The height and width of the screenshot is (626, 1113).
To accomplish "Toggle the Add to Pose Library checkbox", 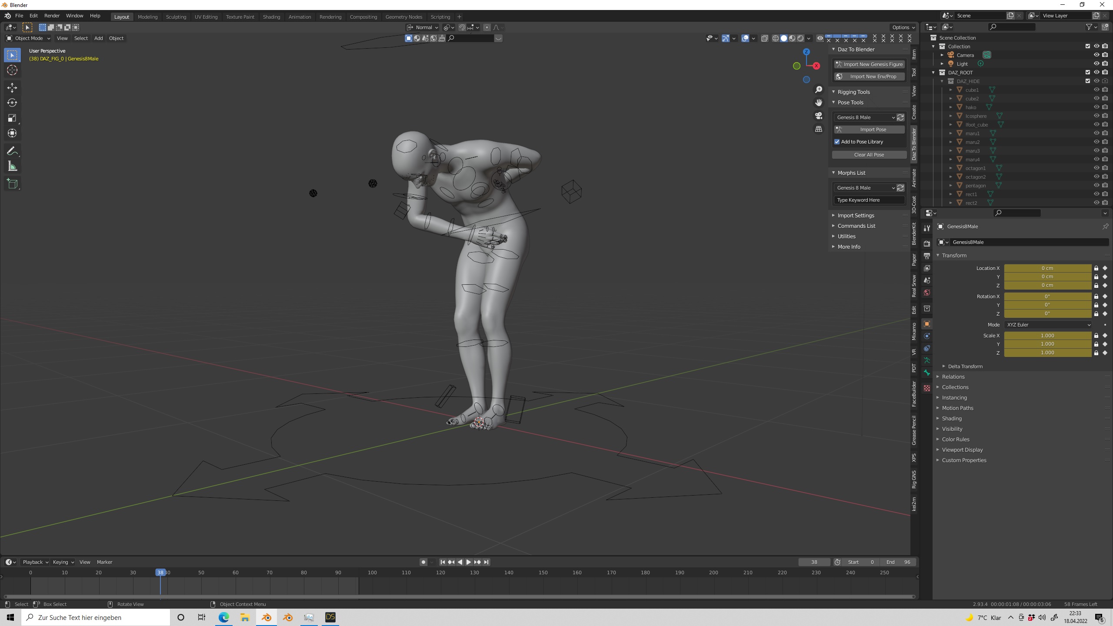I will coord(837,142).
